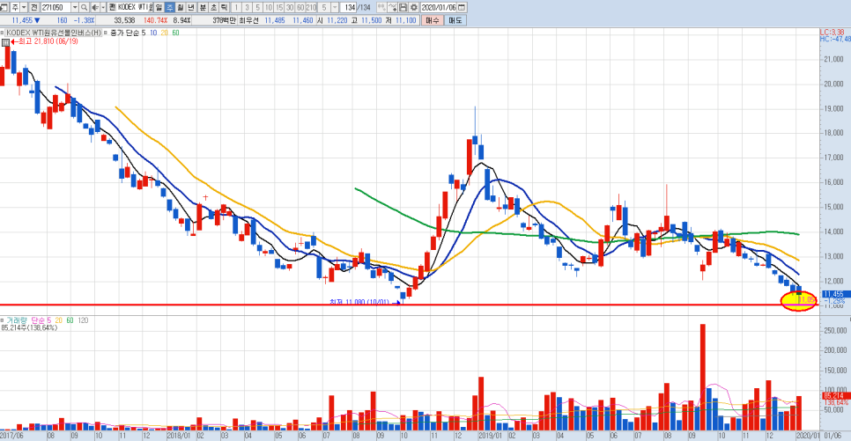Viewport: 851px width, 441px height.
Task: Click current price 11,455 in quote bar
Action: [23, 20]
